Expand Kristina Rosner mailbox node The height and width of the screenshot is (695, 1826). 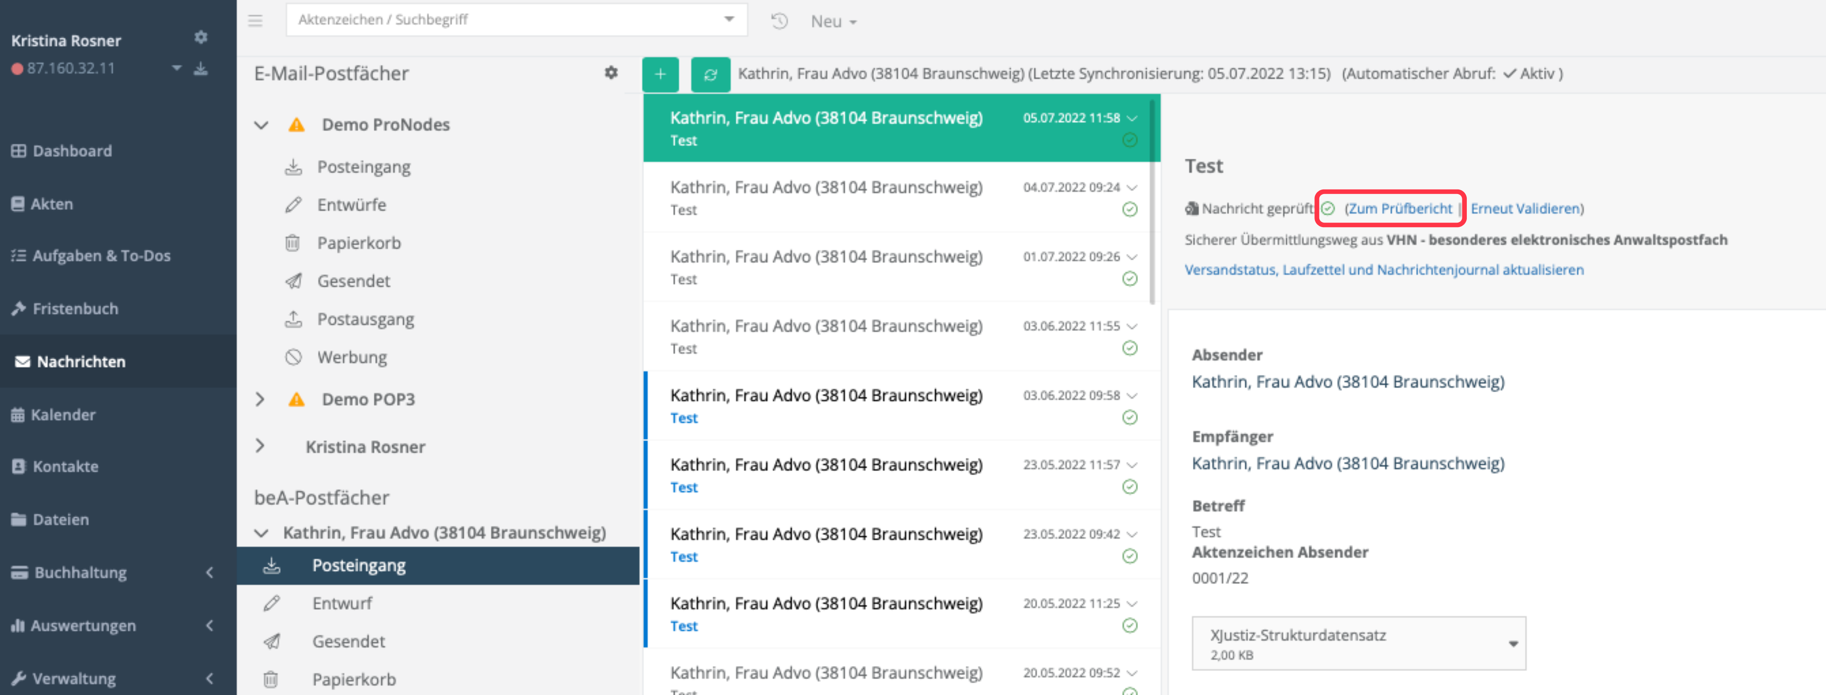(x=260, y=446)
